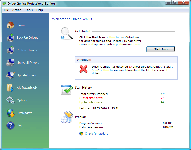Click the magnifying glass Get Started icon

pos(67,33)
